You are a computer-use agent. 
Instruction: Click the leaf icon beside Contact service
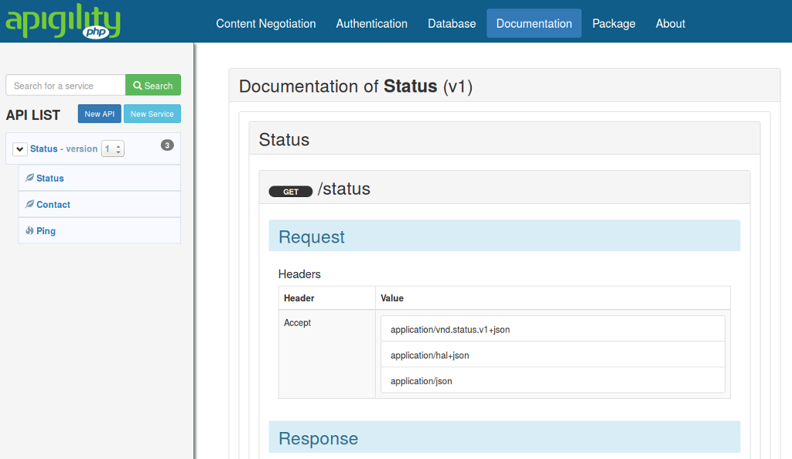pyautogui.click(x=29, y=205)
